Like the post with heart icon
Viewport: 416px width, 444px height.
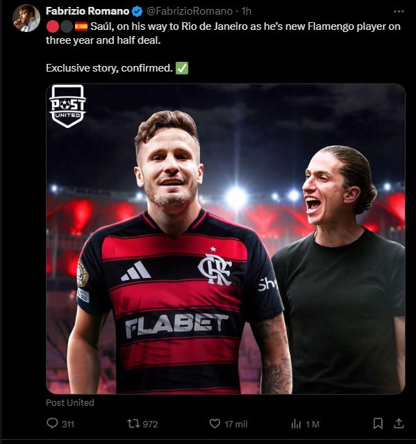click(215, 424)
